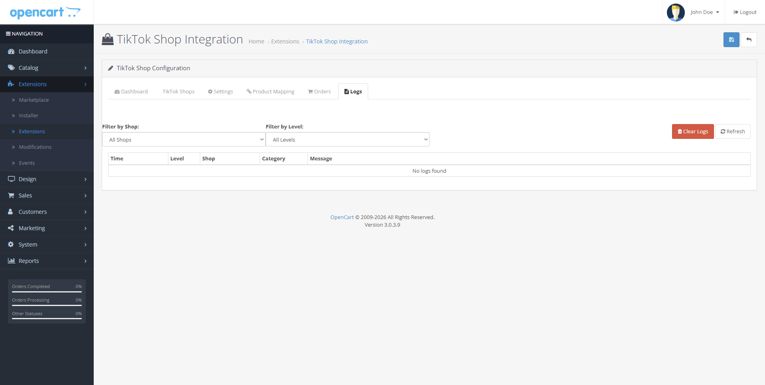Open Modifications in the sidebar

(x=47, y=147)
